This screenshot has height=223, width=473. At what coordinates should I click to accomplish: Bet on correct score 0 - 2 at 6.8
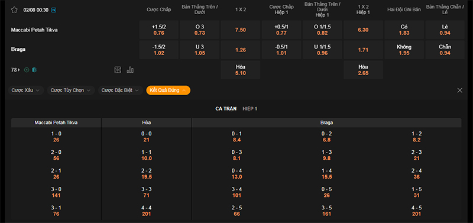point(326,137)
